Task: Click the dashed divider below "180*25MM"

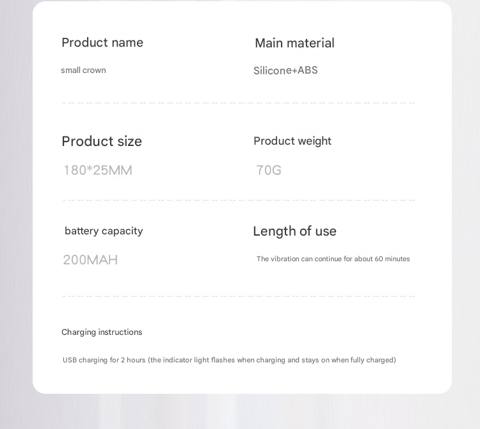Action: 238,200
